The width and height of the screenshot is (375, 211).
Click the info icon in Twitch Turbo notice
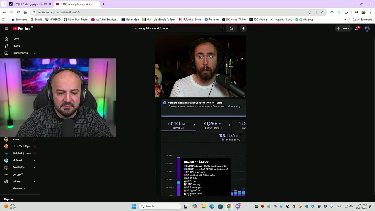click(165, 103)
